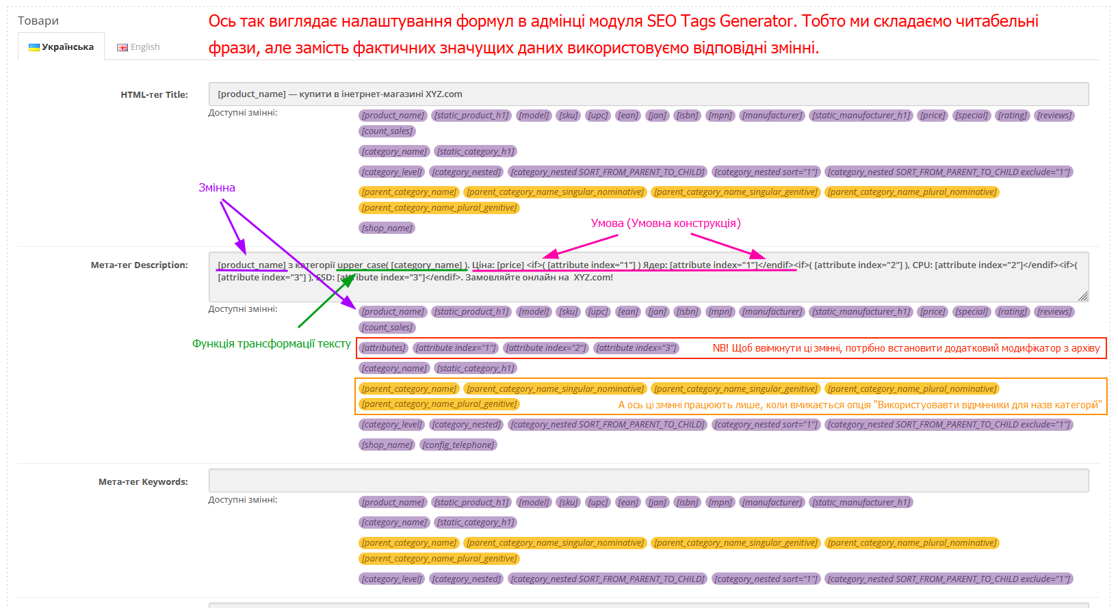The height and width of the screenshot is (608, 1118).
Task: Insert [isbn] tag under the Title field
Action: 687,116
